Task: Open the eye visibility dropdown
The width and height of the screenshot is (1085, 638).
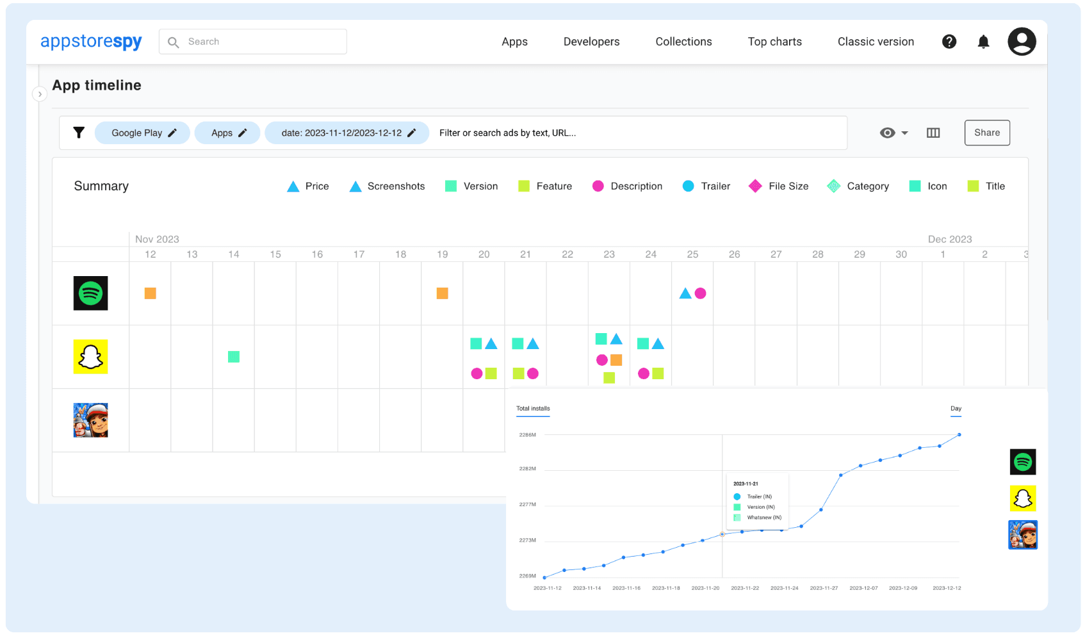Action: 893,133
